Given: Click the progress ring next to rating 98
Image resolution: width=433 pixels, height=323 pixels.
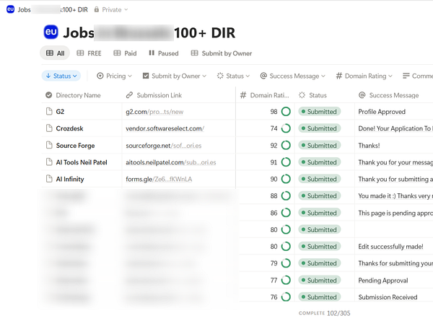Looking at the screenshot, I should click(x=286, y=112).
